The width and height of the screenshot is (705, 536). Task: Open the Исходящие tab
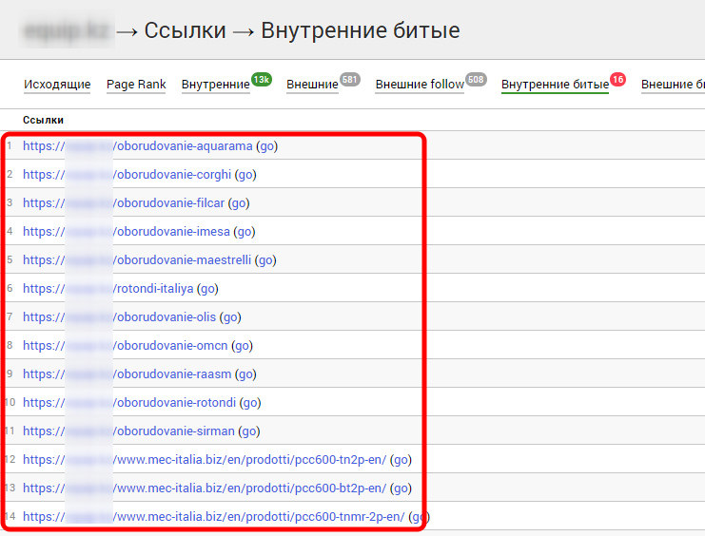[x=57, y=85]
